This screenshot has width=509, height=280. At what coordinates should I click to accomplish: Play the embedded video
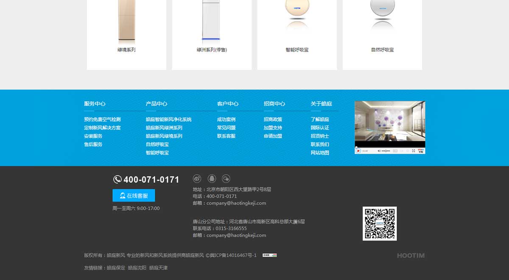click(358, 151)
